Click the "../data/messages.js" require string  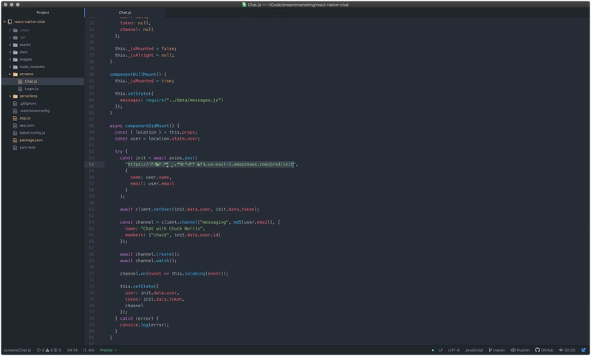194,100
